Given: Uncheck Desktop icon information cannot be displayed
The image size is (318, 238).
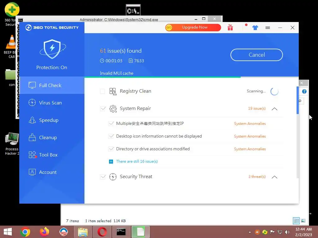Looking at the screenshot, I should [x=111, y=136].
